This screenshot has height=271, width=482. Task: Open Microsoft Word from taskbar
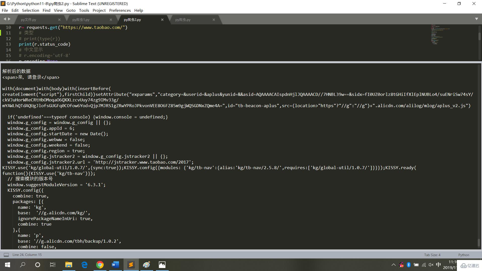point(115,265)
